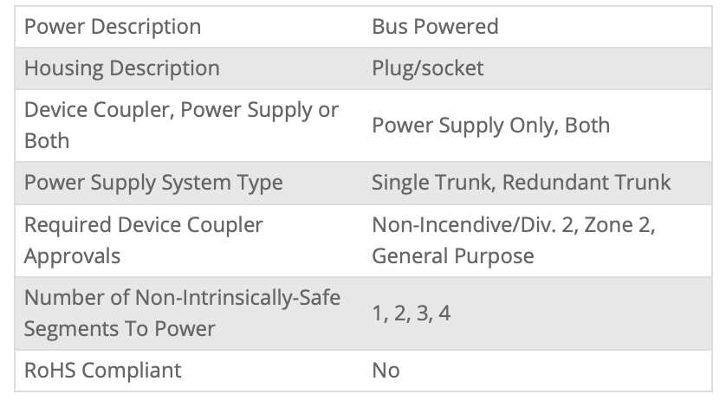Click the Required Device Coupler Approvals label
Screen dimensions: 726x407
pyautogui.click(x=143, y=240)
